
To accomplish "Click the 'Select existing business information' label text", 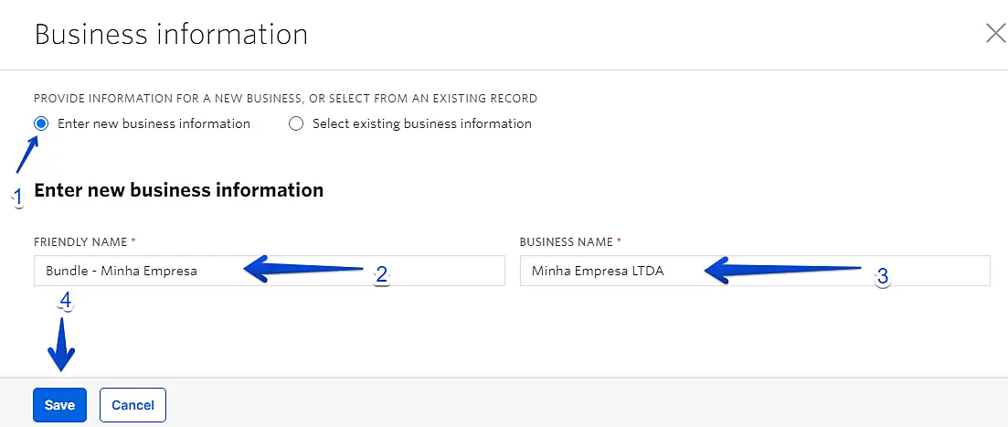I will click(x=421, y=123).
